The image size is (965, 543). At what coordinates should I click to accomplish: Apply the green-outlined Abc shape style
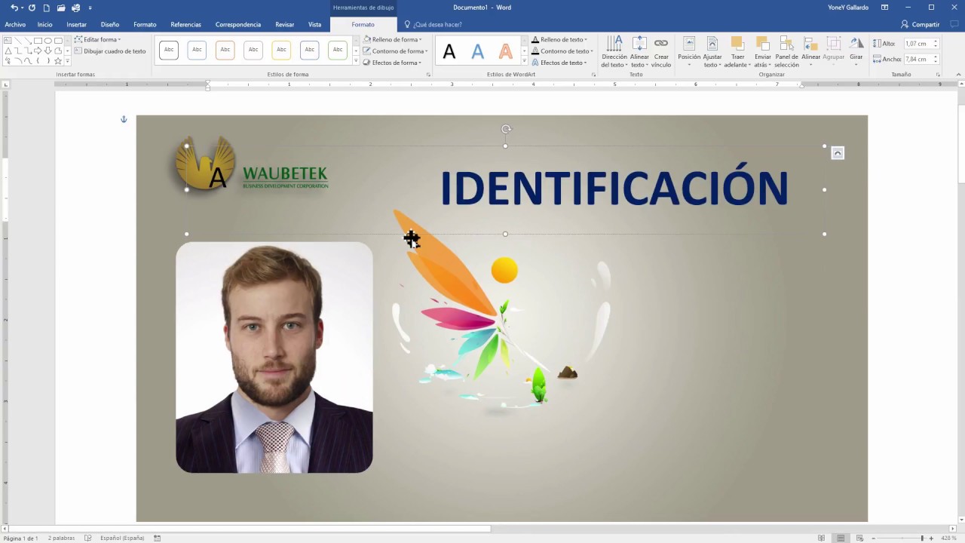click(338, 50)
